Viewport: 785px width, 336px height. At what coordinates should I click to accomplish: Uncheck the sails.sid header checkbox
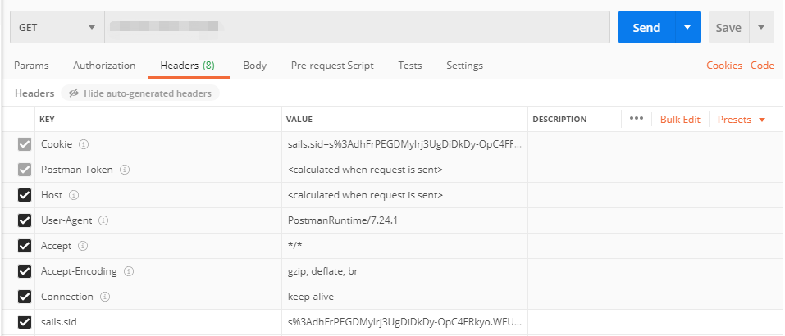[25, 322]
